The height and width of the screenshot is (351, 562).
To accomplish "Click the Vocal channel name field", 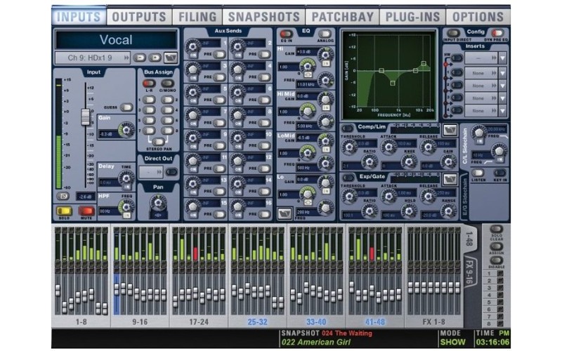I will click(x=116, y=40).
